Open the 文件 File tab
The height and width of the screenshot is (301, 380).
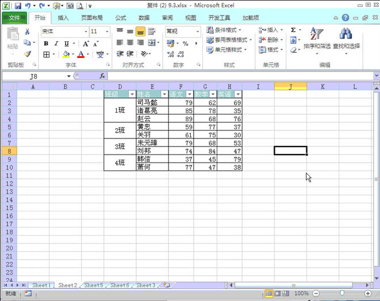(14, 18)
